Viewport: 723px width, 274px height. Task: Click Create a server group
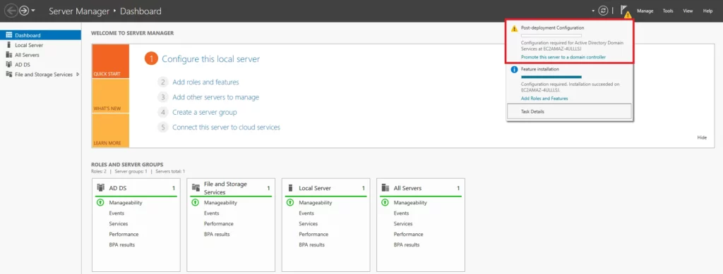(x=205, y=112)
